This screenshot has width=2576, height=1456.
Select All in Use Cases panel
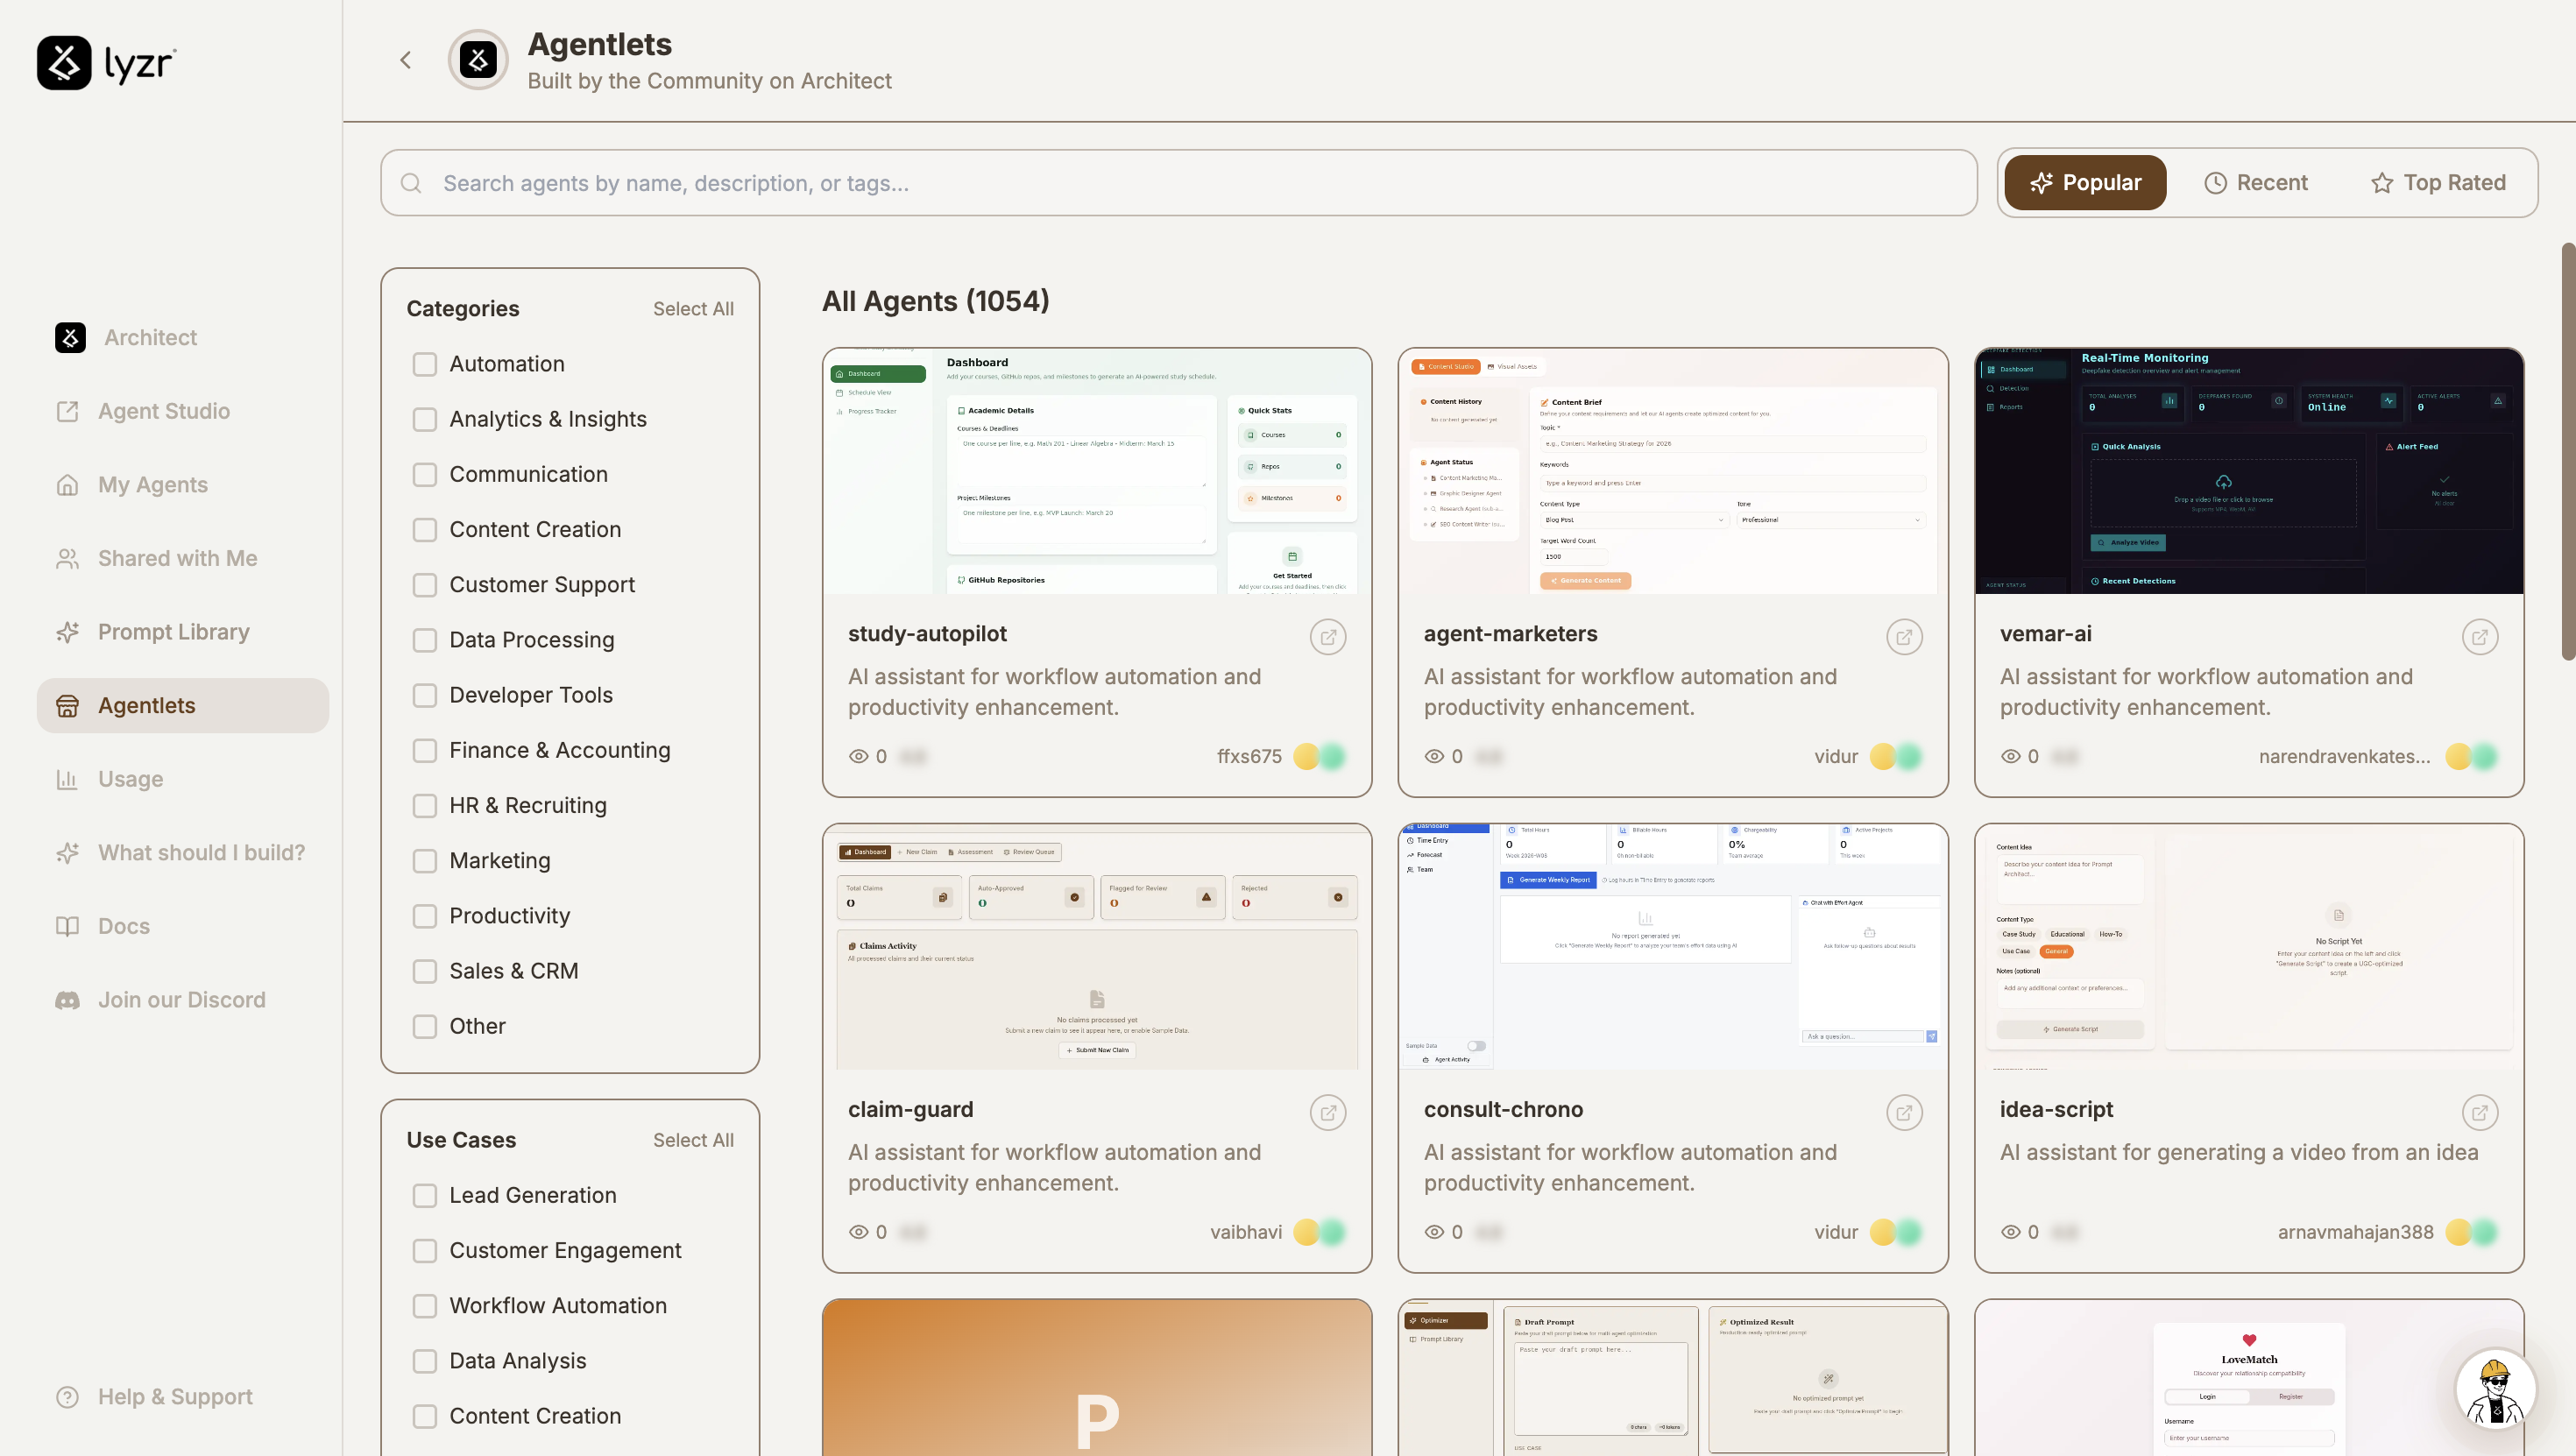(x=693, y=1140)
